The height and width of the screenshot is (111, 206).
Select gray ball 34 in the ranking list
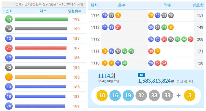click(9, 29)
